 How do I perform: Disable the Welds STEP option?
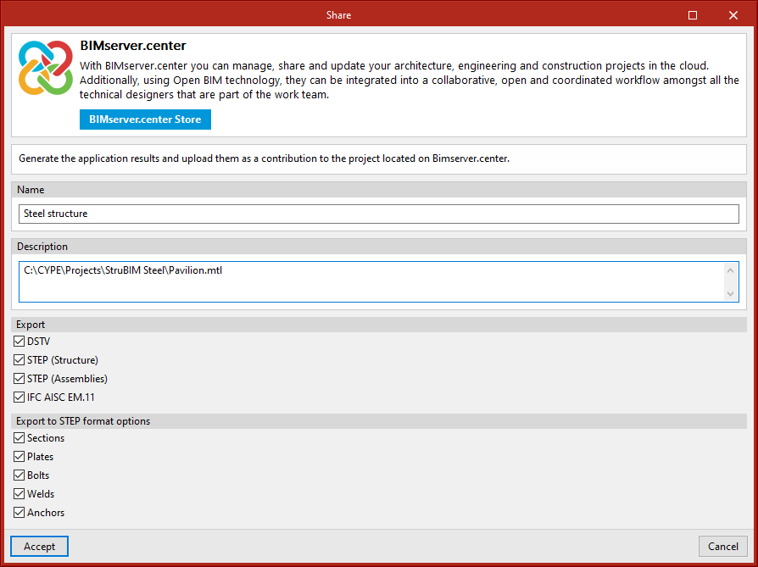tap(20, 494)
